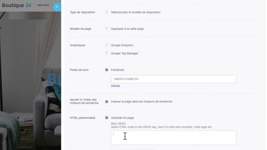Enable the Google Tag Manager checkbox
The height and width of the screenshot is (150, 267).
107,53
